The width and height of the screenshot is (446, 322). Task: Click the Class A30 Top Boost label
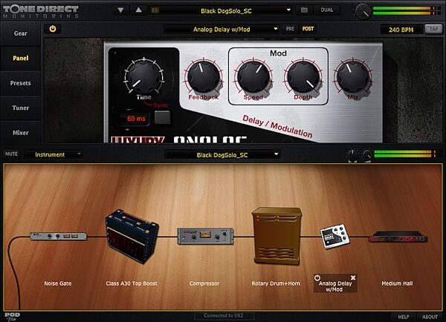[x=132, y=283]
